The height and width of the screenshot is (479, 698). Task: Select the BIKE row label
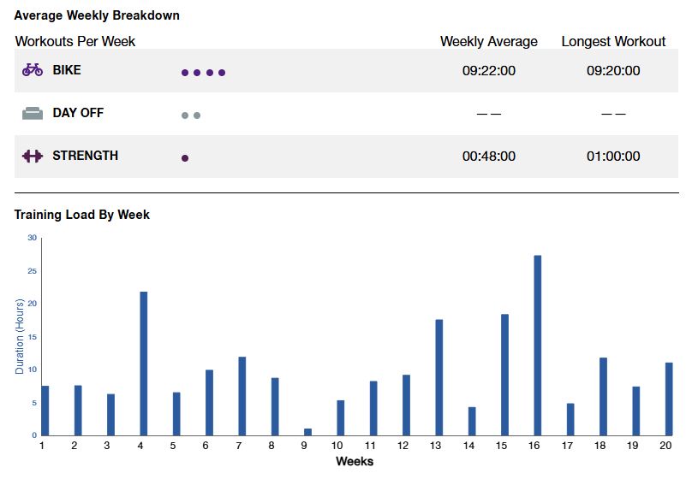[x=67, y=70]
